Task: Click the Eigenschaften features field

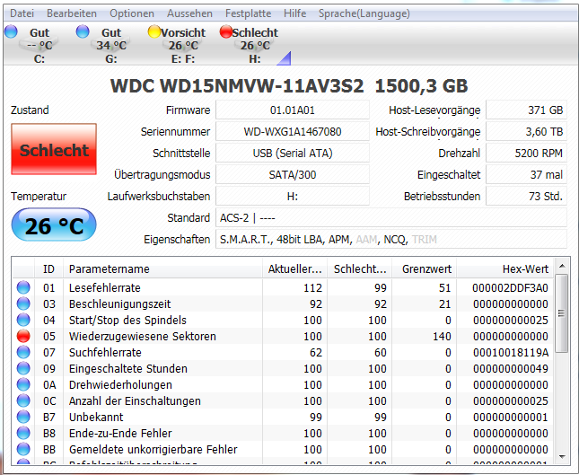Action: 391,240
